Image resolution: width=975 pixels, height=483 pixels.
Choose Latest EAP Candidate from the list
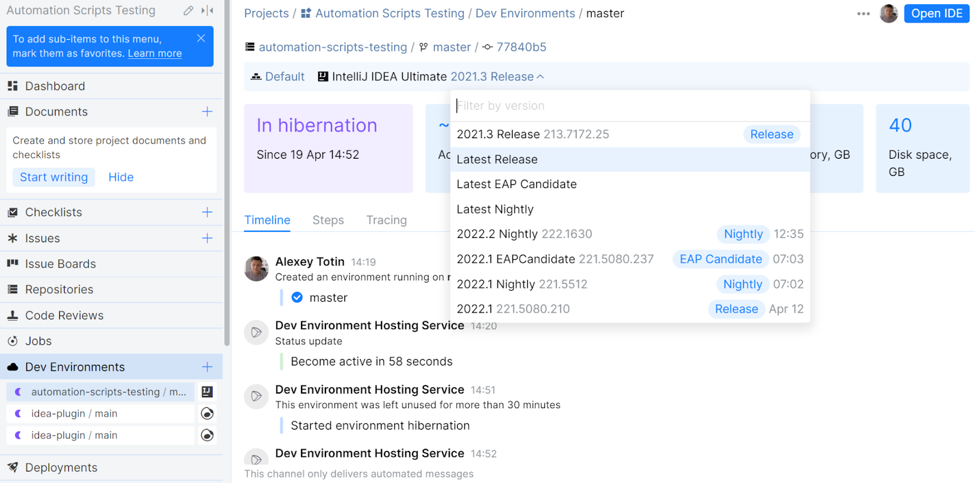click(x=630, y=184)
